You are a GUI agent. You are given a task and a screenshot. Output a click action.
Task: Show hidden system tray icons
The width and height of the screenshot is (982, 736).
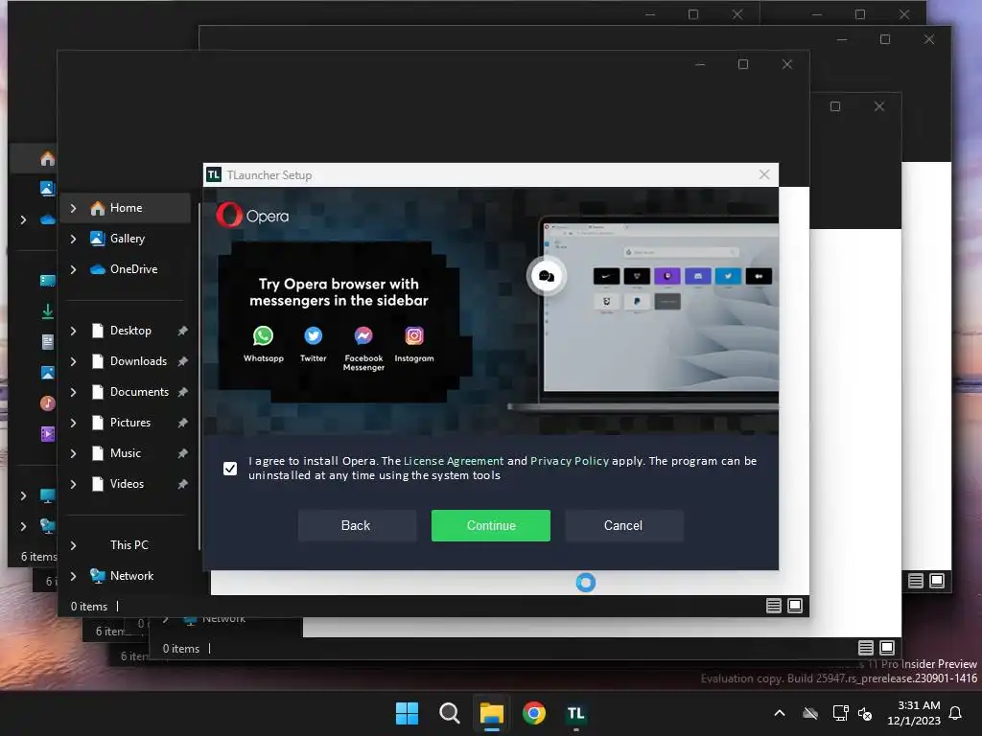click(780, 713)
